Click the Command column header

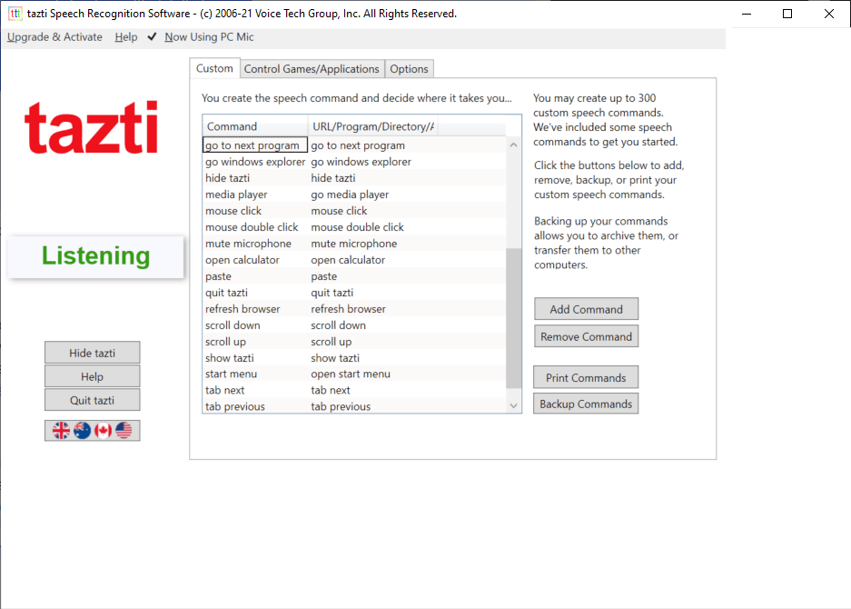point(255,126)
